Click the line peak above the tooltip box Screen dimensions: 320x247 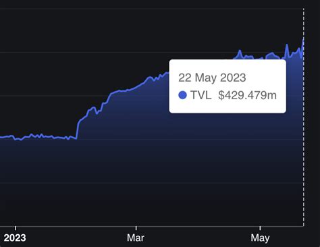pyautogui.click(x=240, y=52)
